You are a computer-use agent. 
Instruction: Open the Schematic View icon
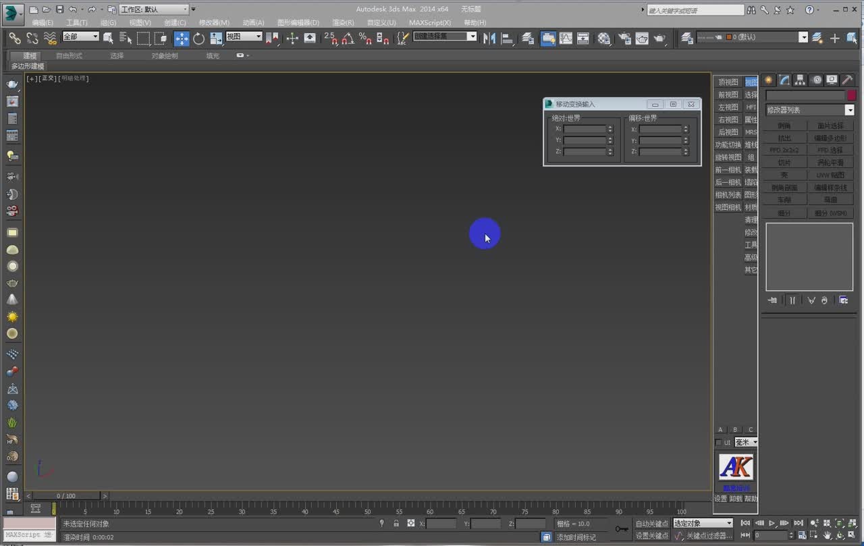click(583, 38)
